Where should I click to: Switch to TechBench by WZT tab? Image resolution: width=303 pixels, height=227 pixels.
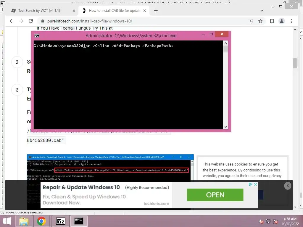click(39, 11)
